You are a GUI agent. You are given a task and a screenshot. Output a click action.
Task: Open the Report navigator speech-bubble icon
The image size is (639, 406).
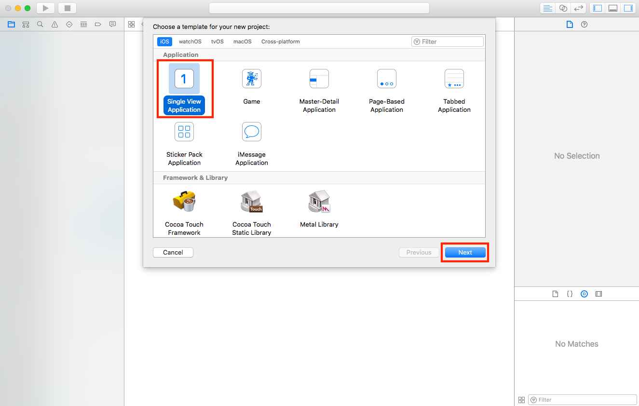coord(112,24)
